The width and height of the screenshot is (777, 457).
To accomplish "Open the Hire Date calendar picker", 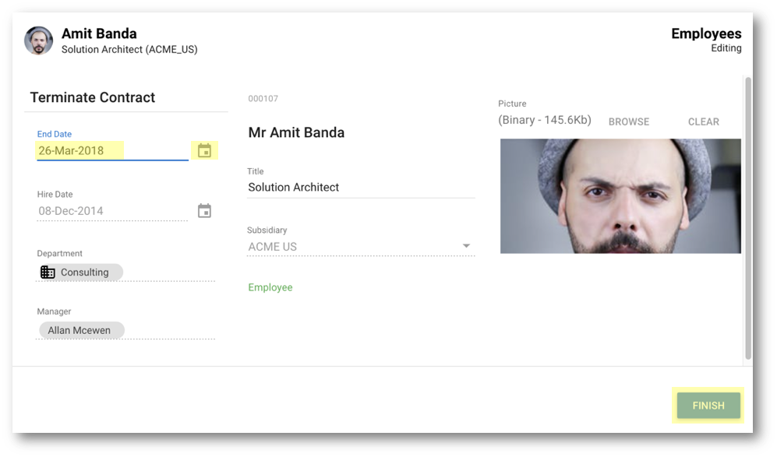I will click(x=205, y=211).
